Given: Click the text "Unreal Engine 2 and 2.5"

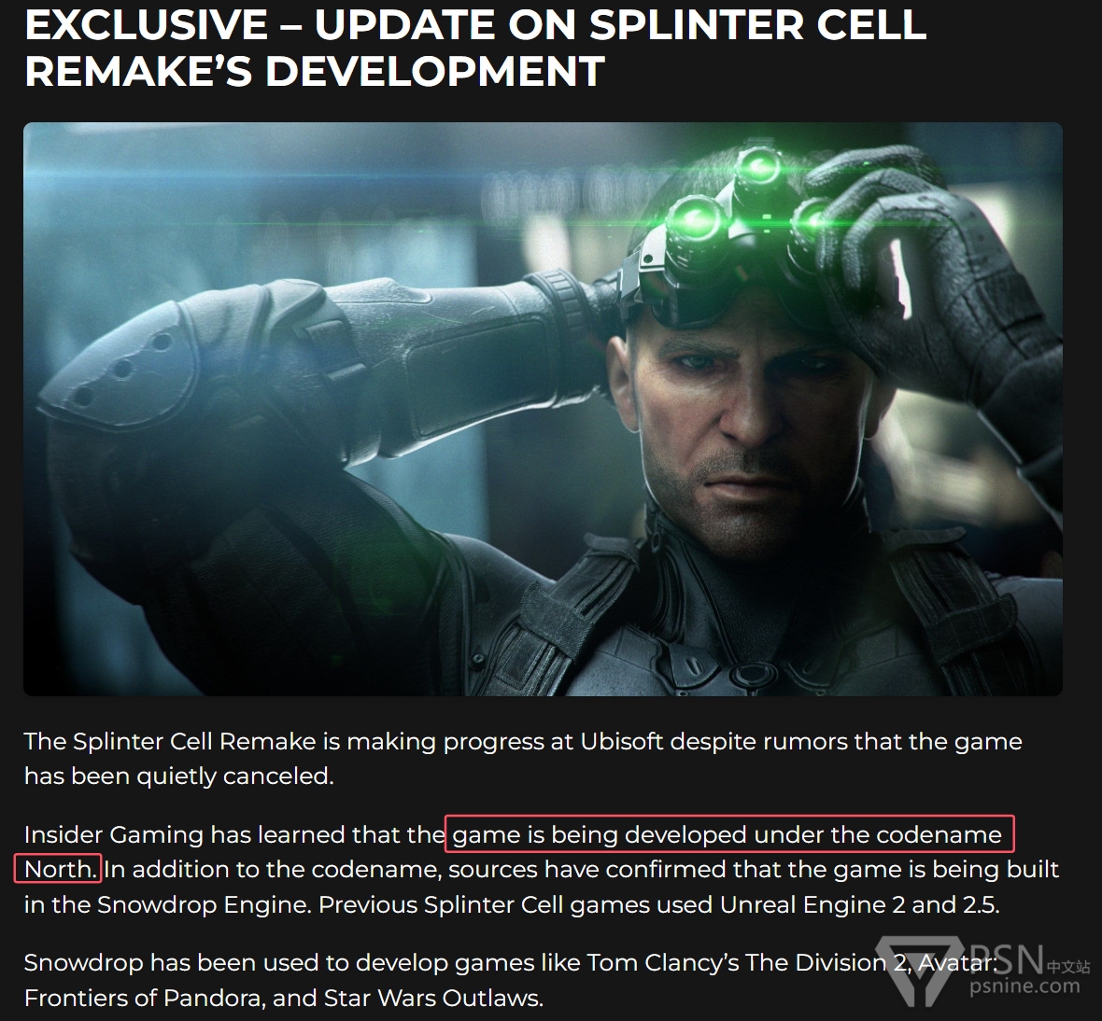Looking at the screenshot, I should tap(857, 904).
